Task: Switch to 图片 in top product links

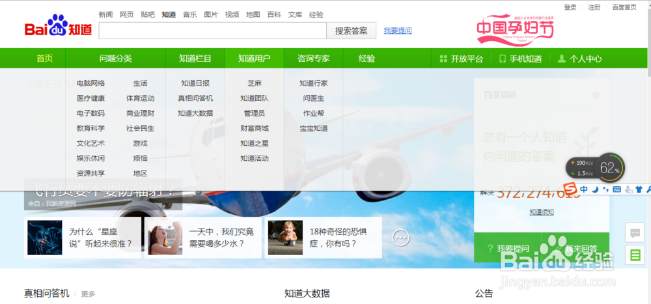Action: click(x=211, y=14)
